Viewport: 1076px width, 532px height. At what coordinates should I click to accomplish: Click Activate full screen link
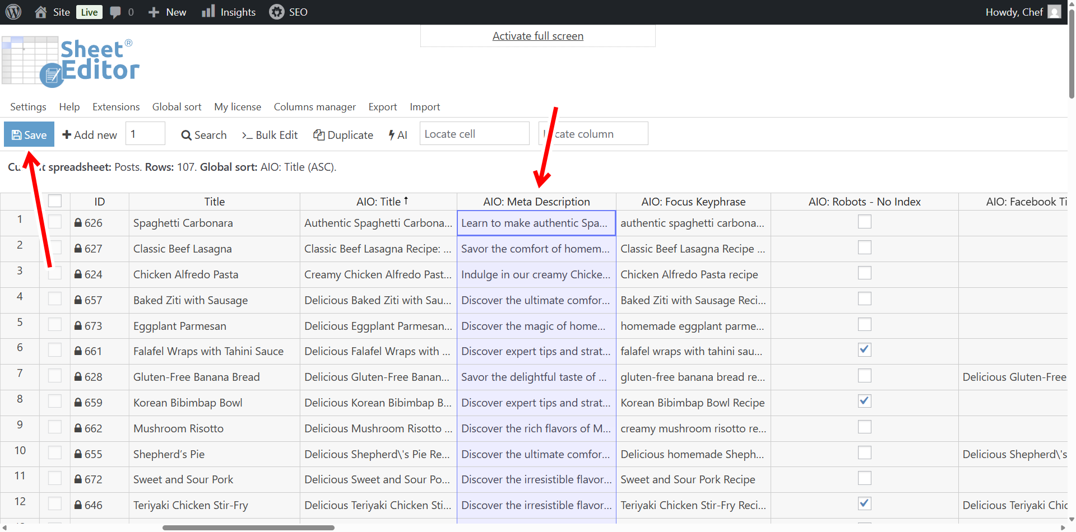click(x=537, y=36)
